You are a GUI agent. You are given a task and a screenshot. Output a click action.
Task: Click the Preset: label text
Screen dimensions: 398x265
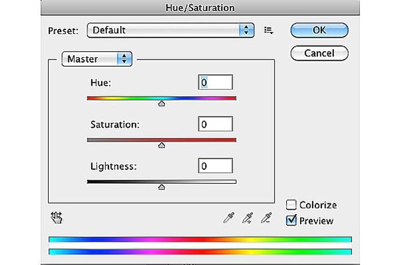click(x=63, y=31)
